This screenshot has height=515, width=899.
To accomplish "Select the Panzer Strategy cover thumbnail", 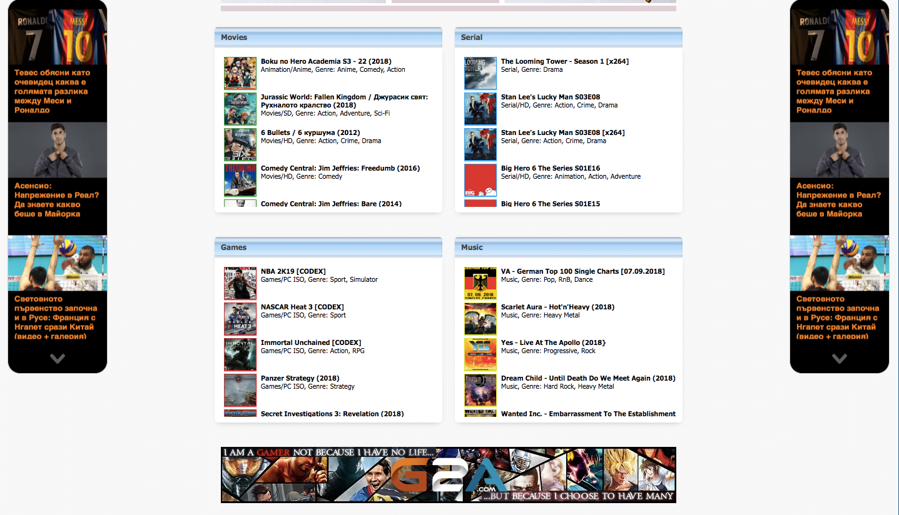I will pyautogui.click(x=240, y=390).
